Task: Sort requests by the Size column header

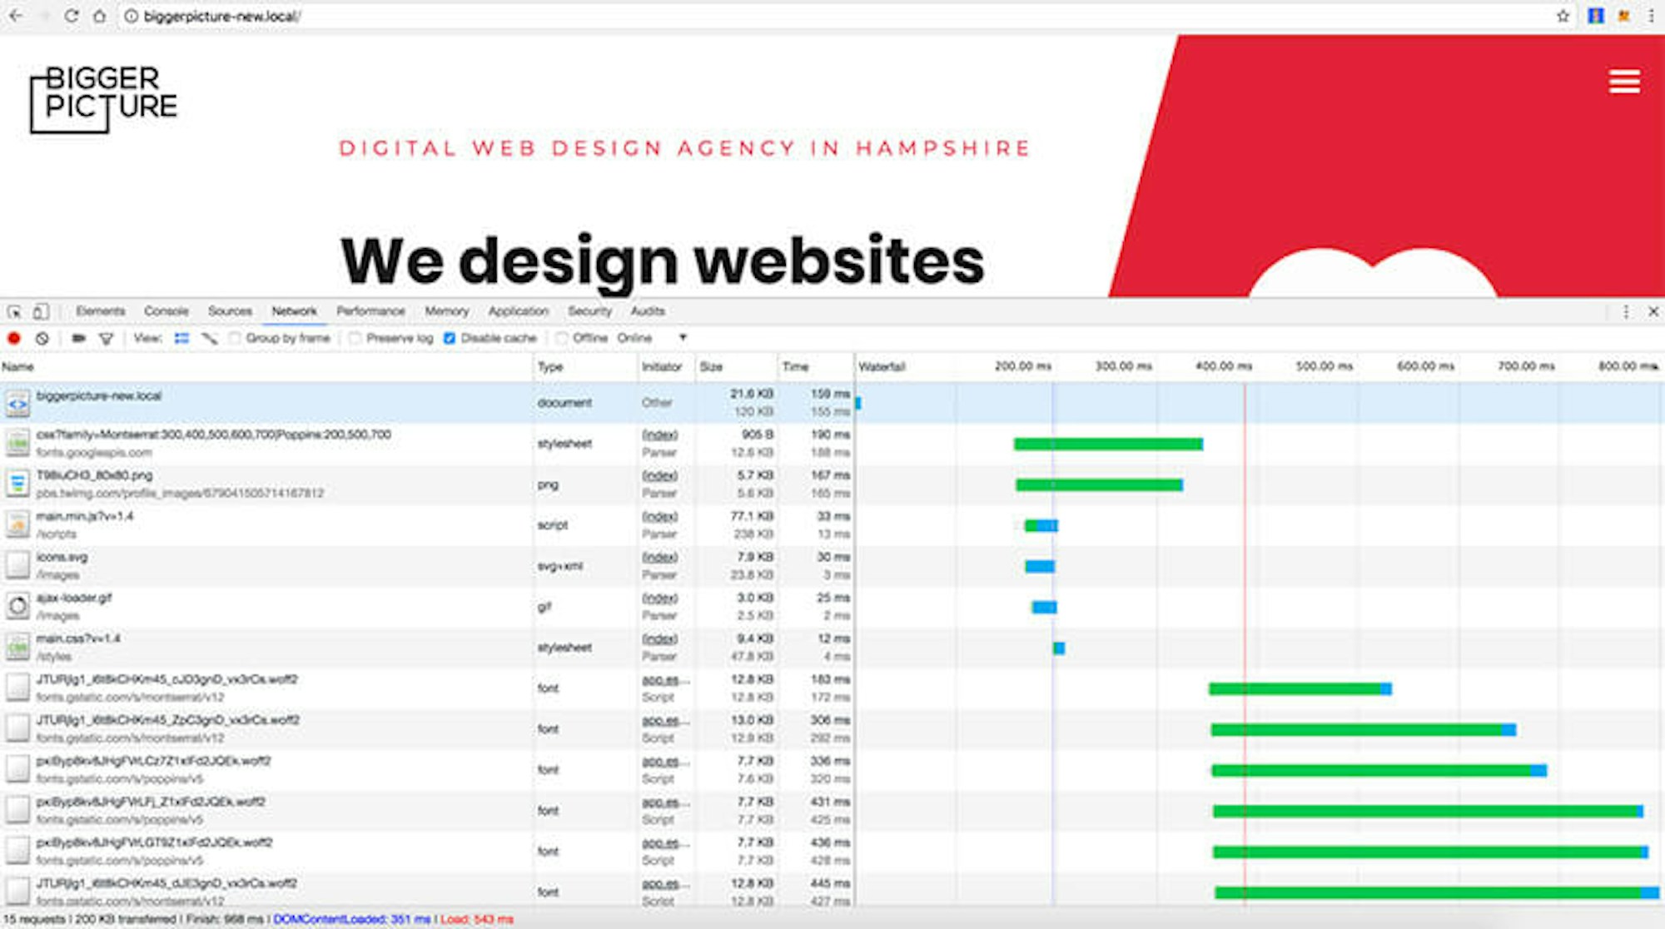Action: pos(711,367)
